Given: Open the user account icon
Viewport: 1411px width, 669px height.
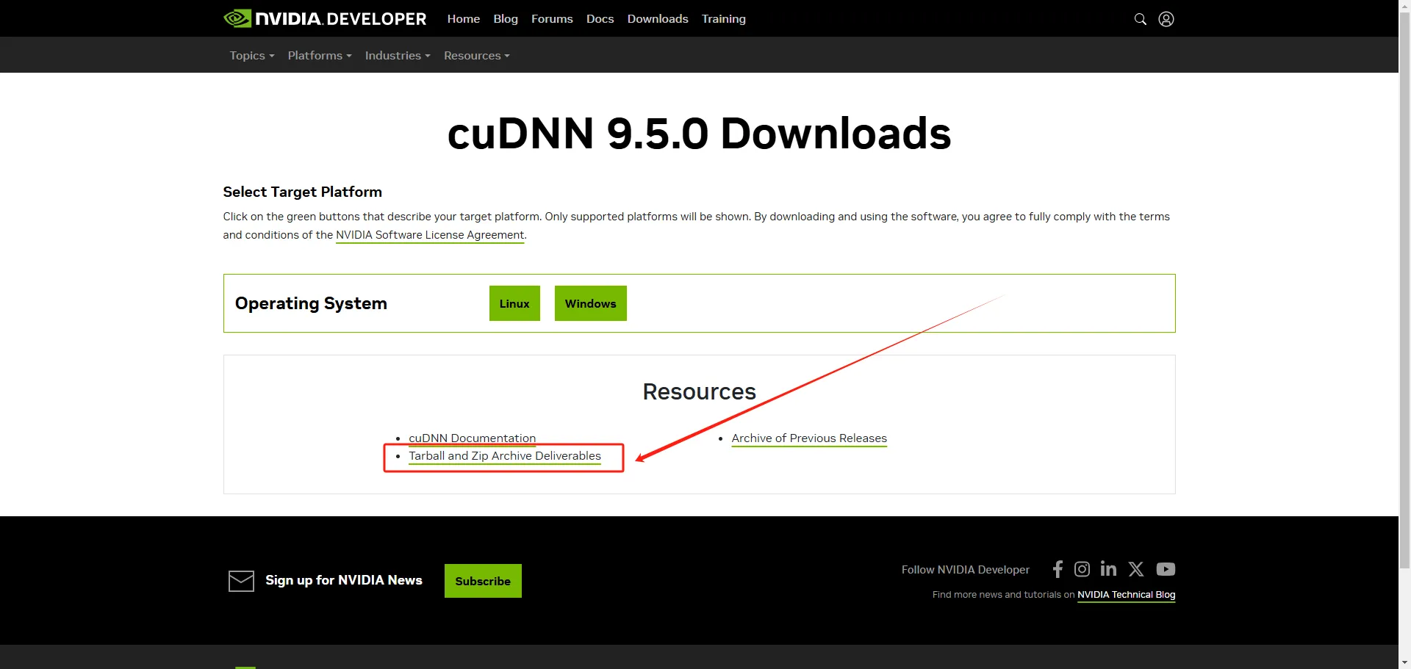Looking at the screenshot, I should 1166,19.
